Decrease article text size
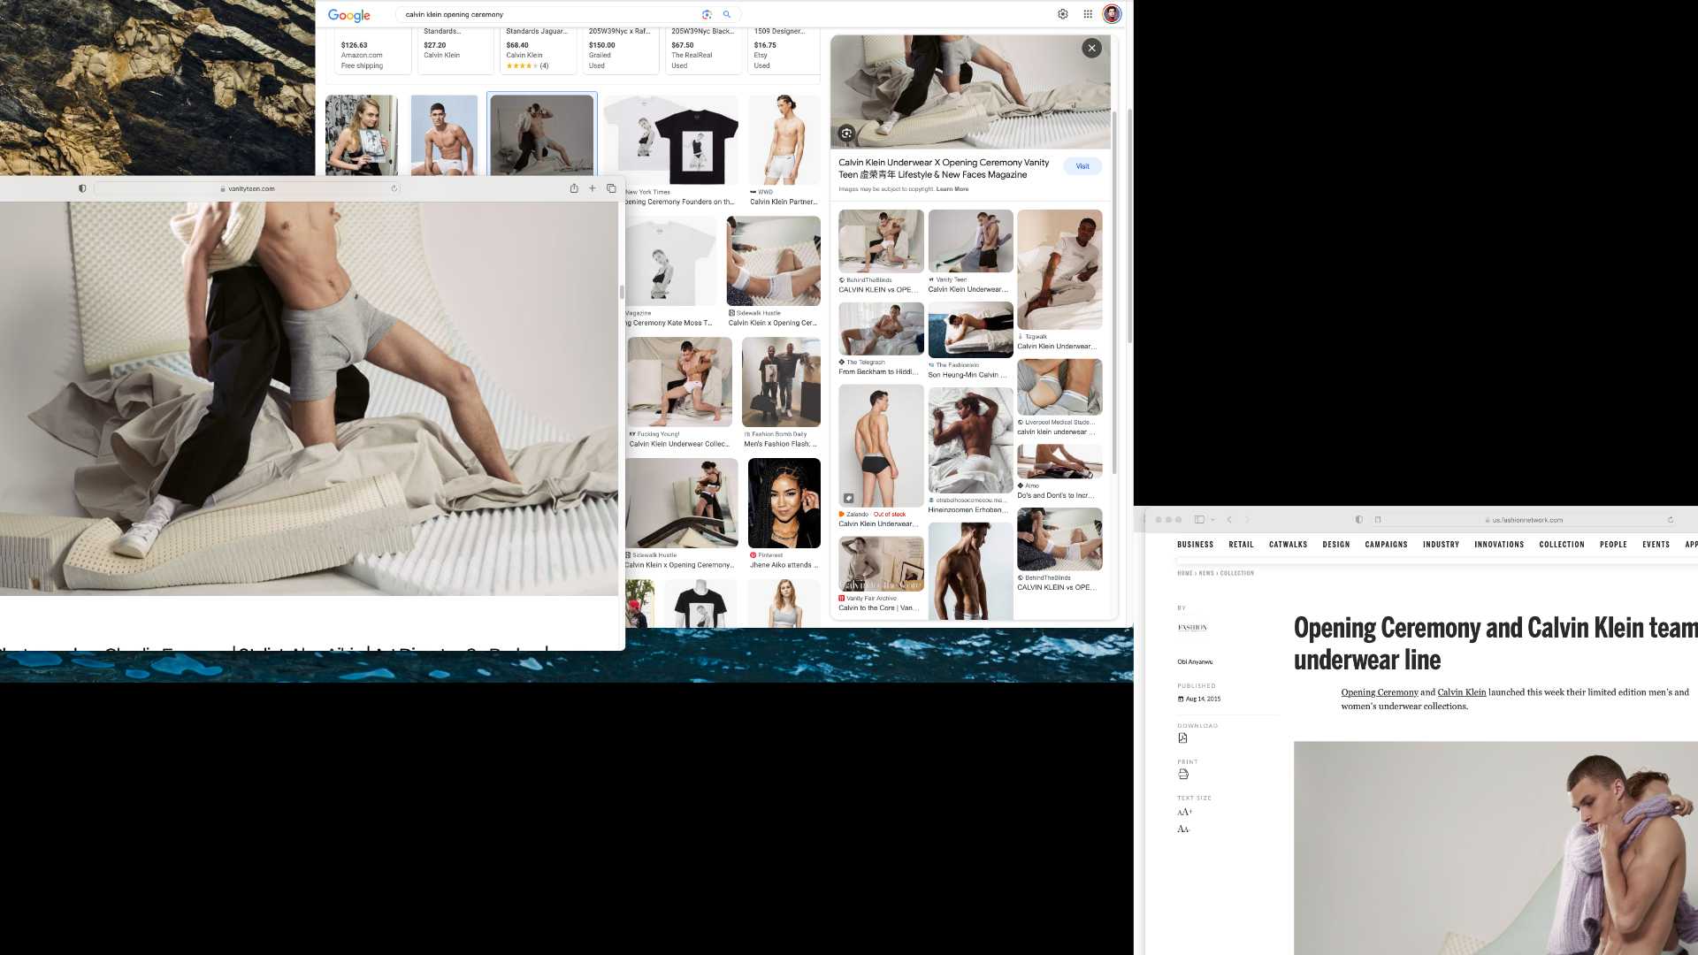This screenshot has height=955, width=1698. coord(1183,829)
